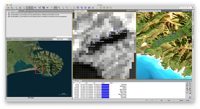Click New Pin icon in Pin Manager
This screenshot has width=200, height=109.
(187, 83)
